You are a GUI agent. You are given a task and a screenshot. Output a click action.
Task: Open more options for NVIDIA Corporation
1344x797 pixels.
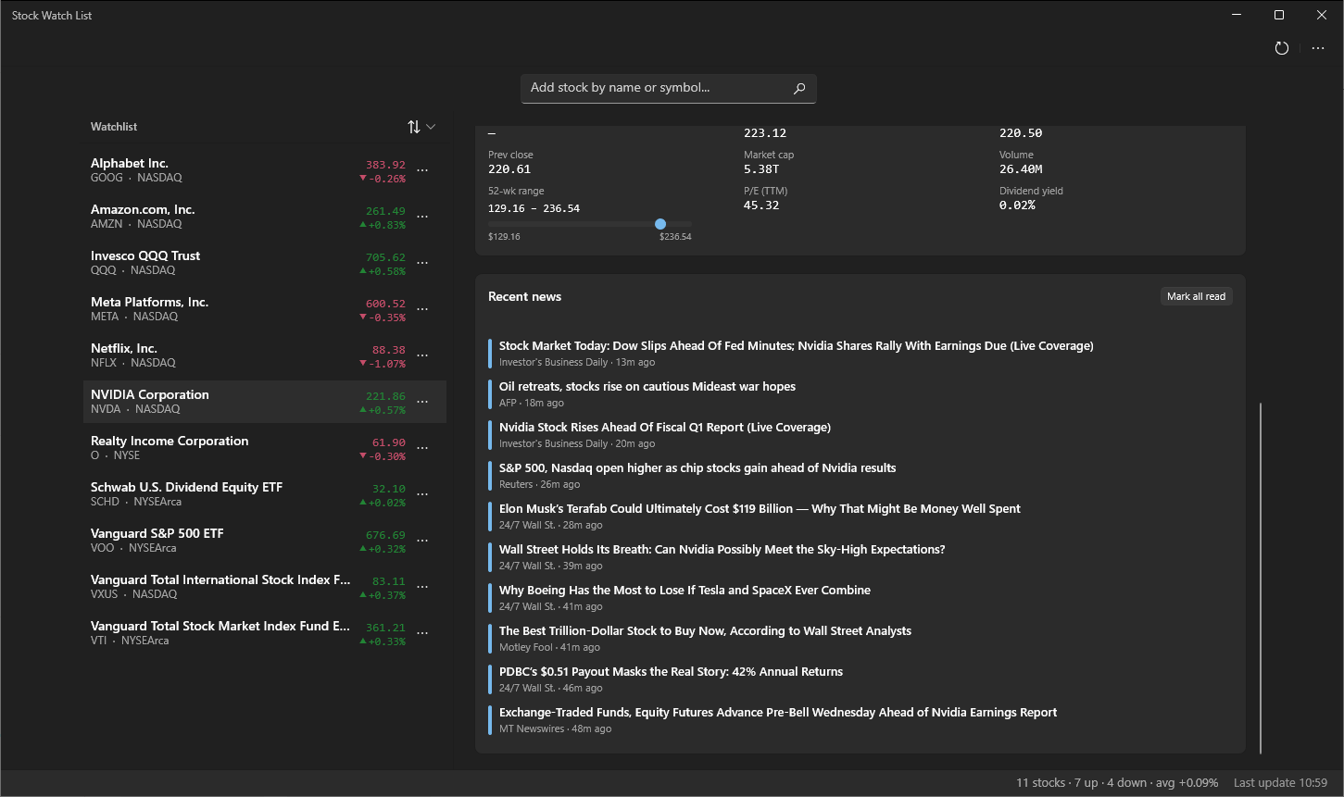pyautogui.click(x=422, y=402)
